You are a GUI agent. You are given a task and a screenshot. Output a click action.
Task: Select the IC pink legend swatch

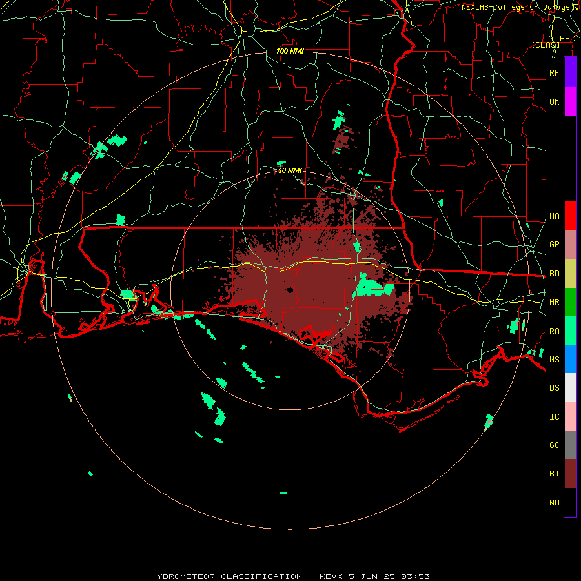[x=570, y=416]
